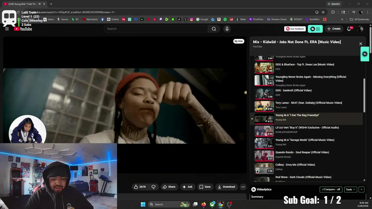Collapse the Videolytics panel chevron
The height and width of the screenshot is (209, 372).
point(362,189)
